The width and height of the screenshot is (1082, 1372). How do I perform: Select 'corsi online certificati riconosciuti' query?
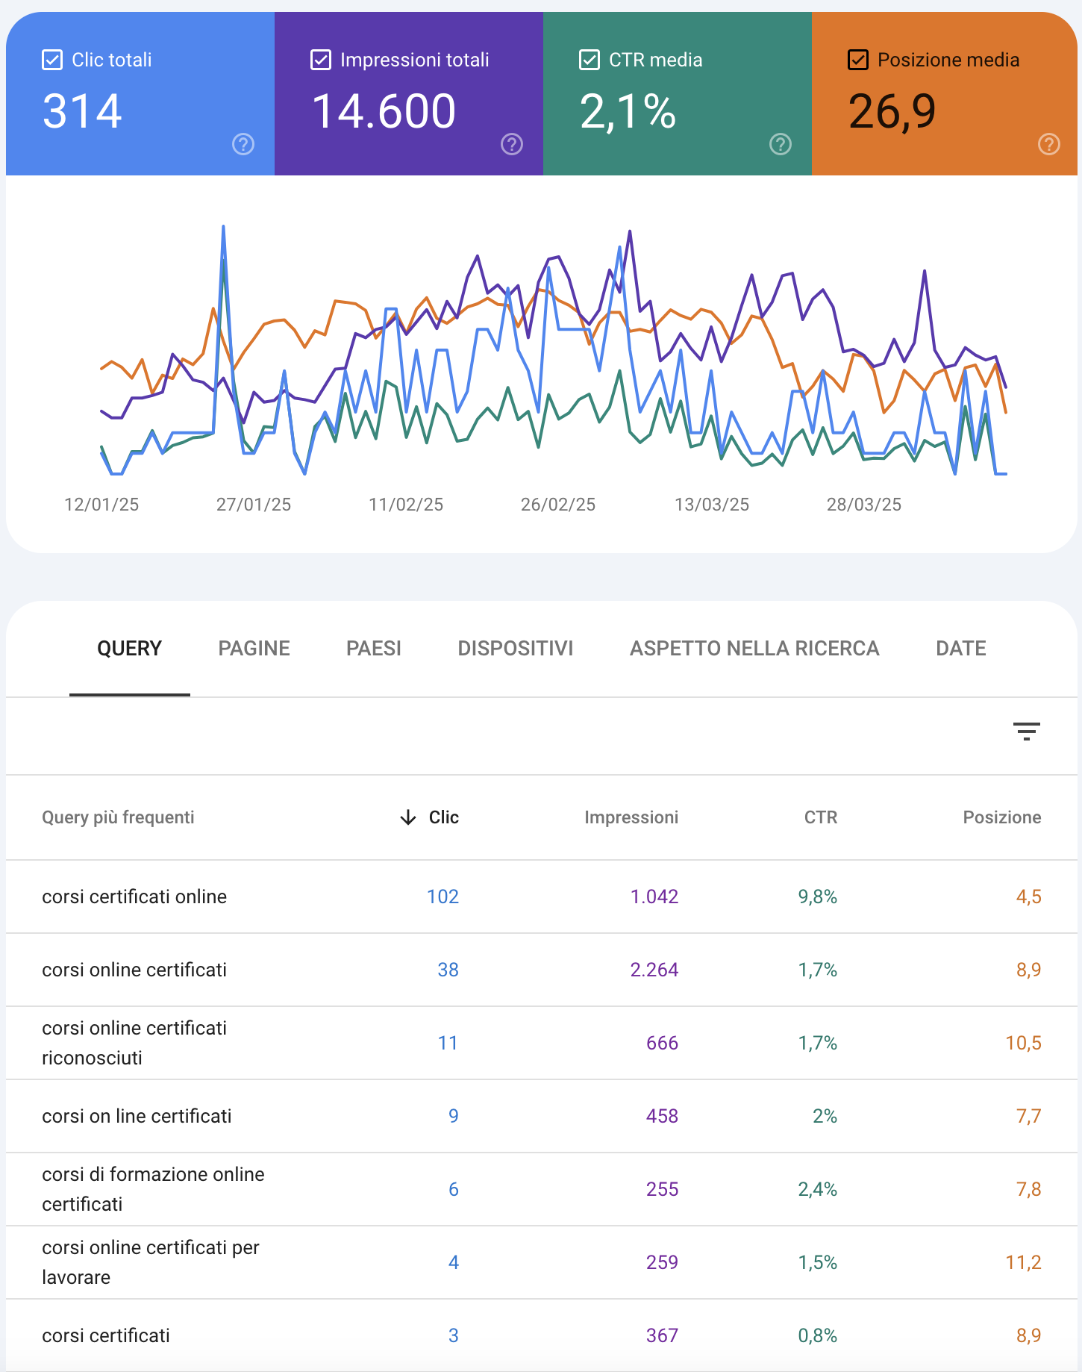pyautogui.click(x=134, y=1043)
